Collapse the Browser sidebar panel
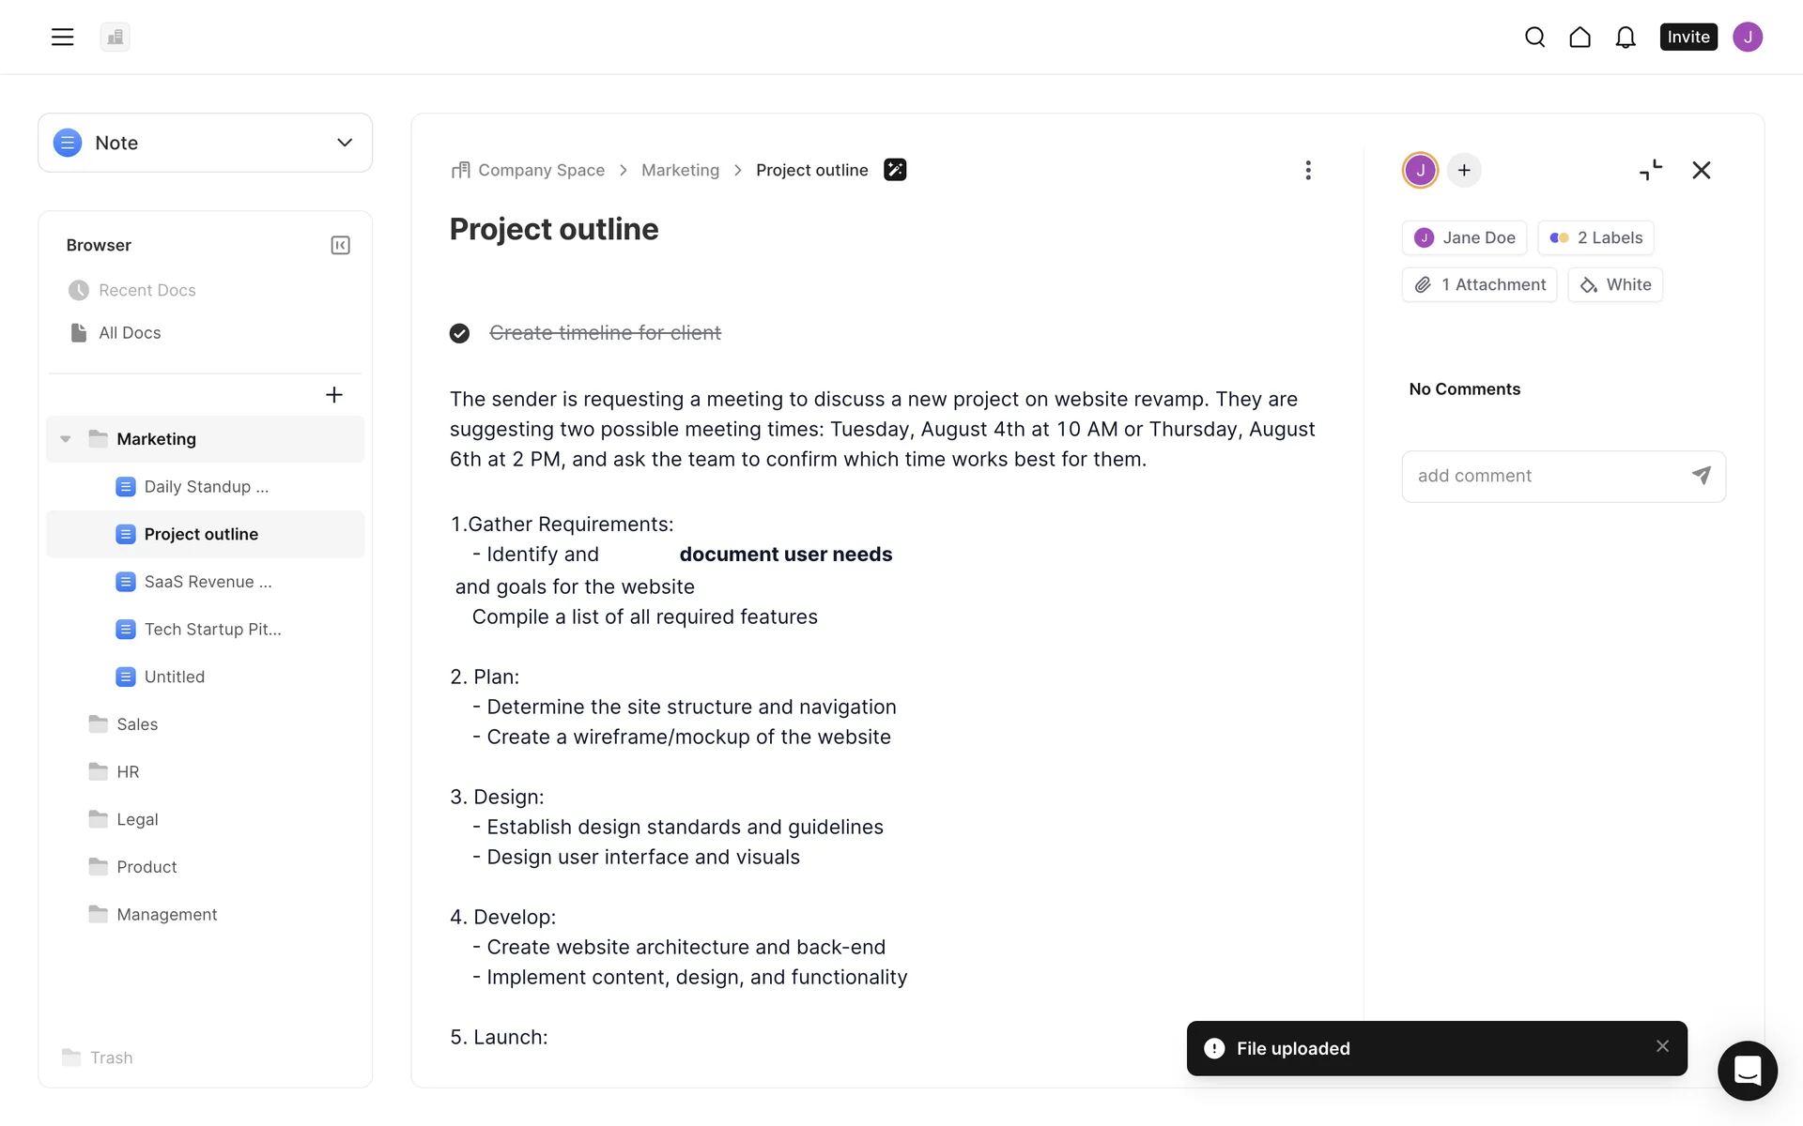Screen dimensions: 1803x1126 coord(340,245)
